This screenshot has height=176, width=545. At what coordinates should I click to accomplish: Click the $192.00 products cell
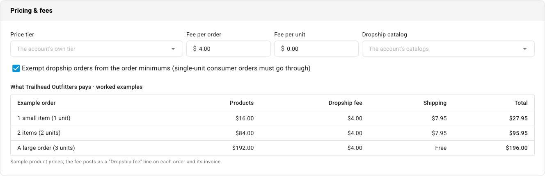243,148
